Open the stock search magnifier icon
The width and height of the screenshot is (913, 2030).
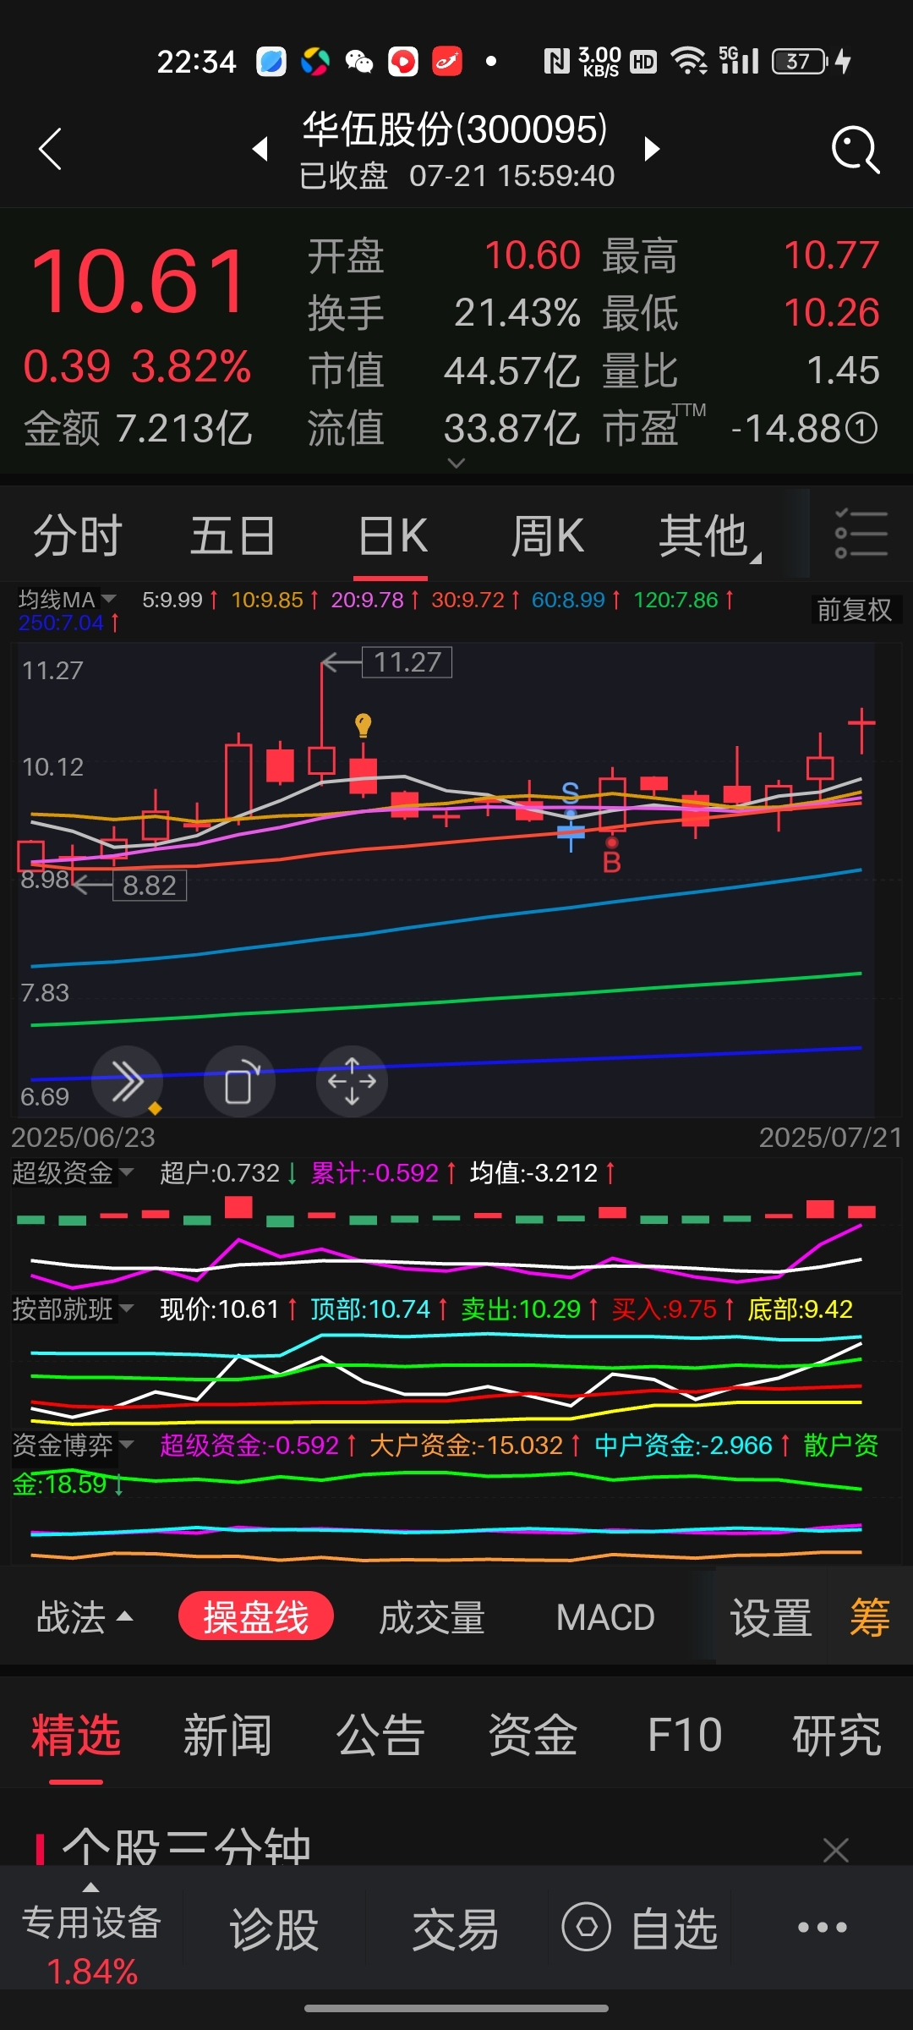856,151
